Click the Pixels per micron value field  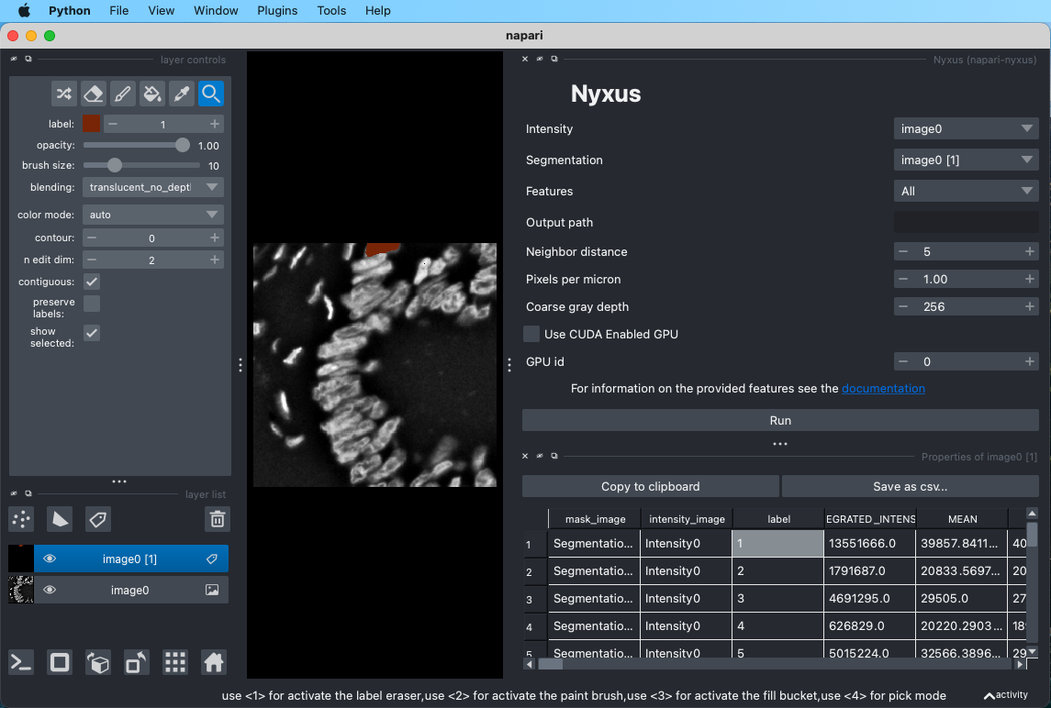(966, 280)
